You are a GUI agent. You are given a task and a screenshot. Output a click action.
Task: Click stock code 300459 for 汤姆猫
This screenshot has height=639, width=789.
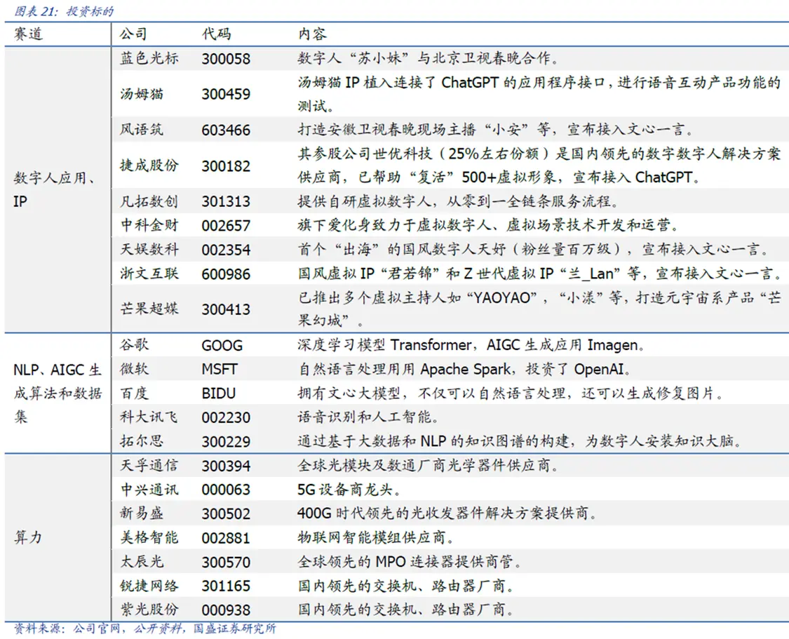tap(225, 94)
